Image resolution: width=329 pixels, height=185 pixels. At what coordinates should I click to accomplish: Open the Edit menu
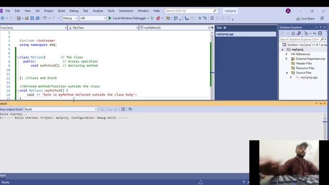pyautogui.click(x=17, y=11)
